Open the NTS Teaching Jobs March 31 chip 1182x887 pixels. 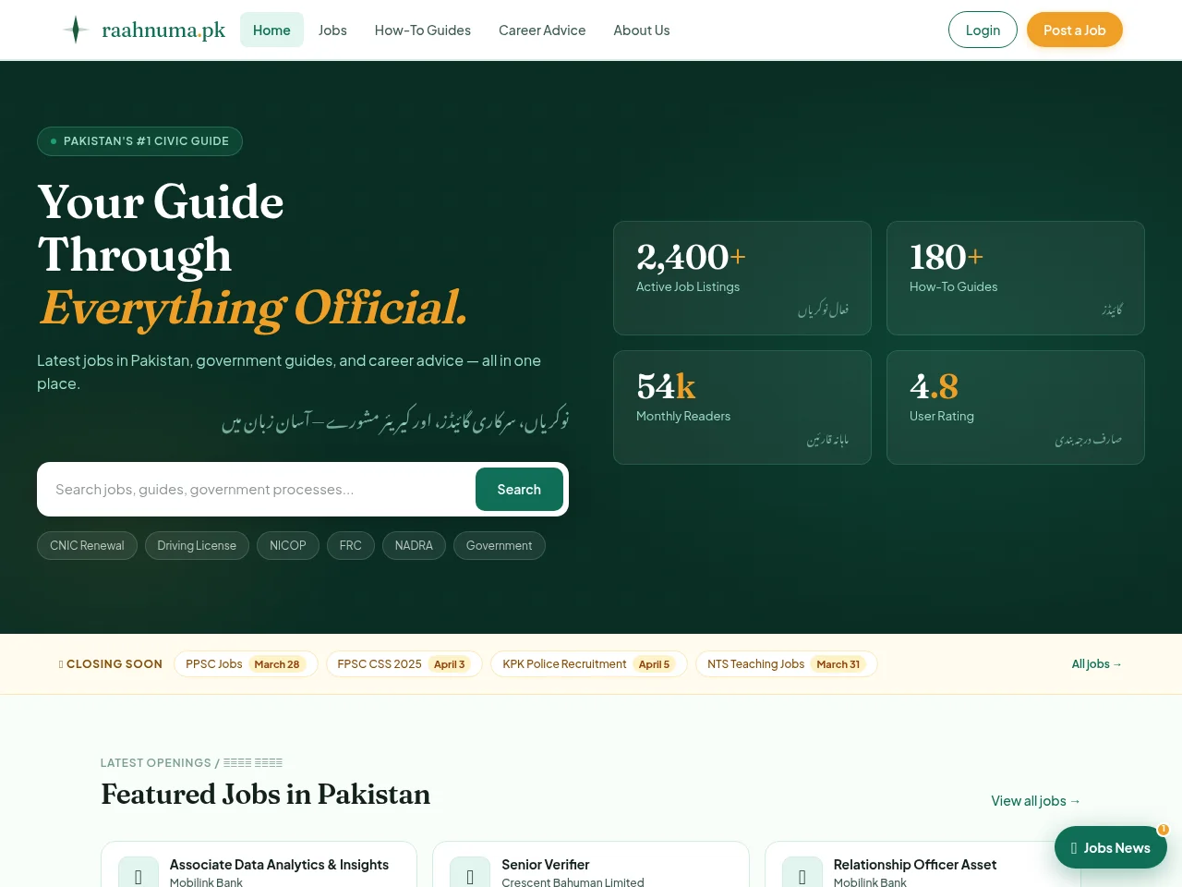(786, 664)
